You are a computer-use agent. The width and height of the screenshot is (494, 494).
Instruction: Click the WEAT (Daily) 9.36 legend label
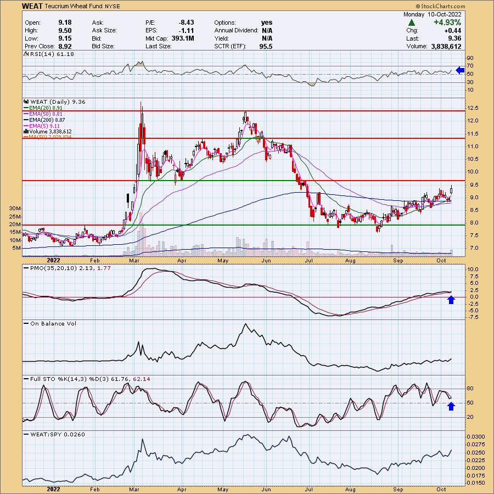point(58,102)
